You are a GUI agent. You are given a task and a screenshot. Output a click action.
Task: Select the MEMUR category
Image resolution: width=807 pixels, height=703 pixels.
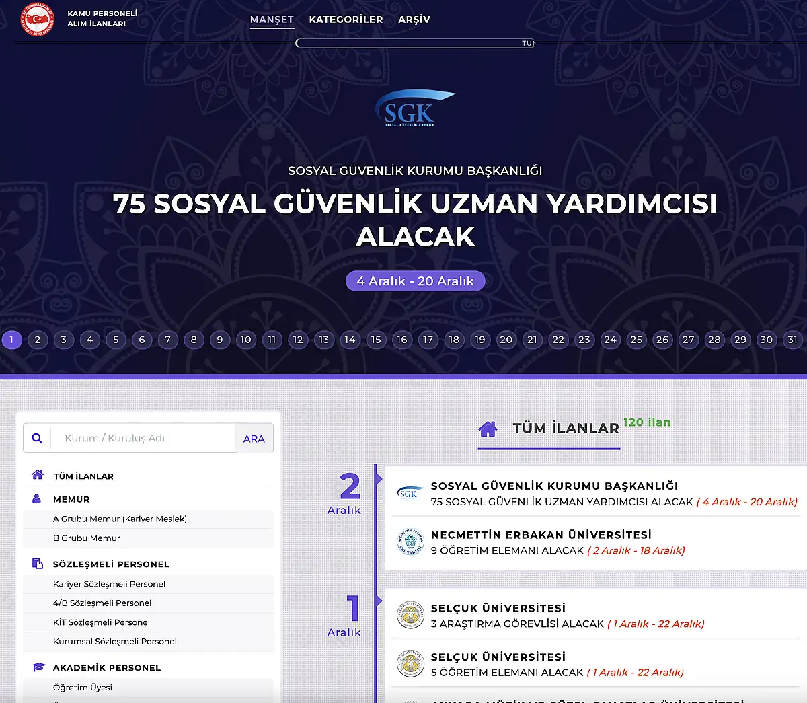(x=71, y=499)
